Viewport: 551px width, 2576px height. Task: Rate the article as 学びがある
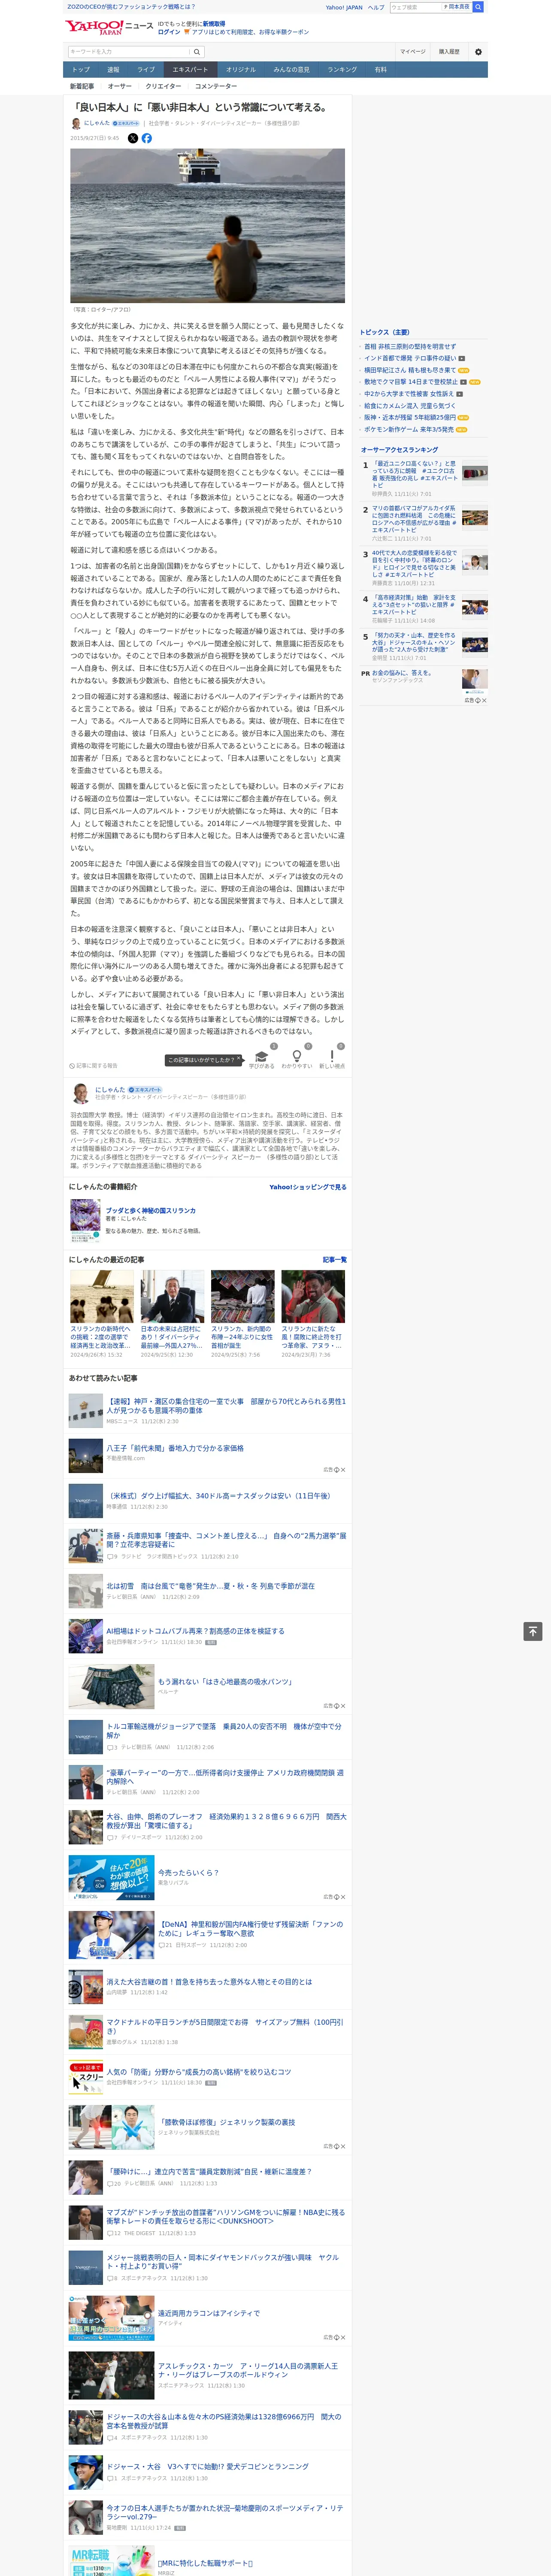[x=262, y=1058]
